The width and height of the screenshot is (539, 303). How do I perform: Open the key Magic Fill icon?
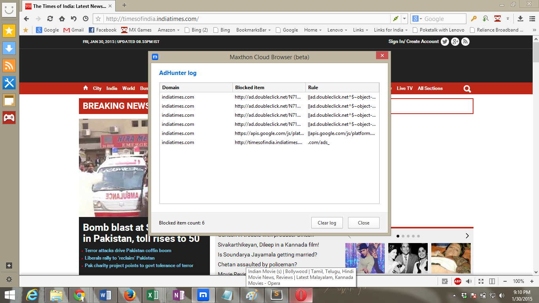tap(473, 19)
